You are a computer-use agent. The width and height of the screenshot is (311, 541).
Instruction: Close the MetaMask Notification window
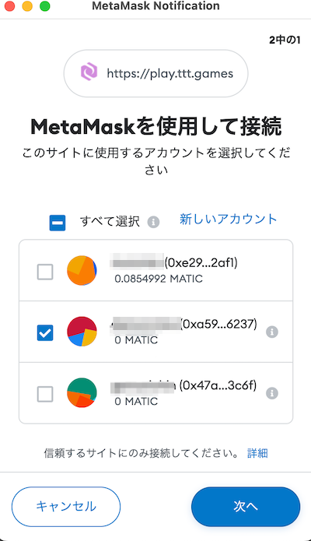(9, 6)
